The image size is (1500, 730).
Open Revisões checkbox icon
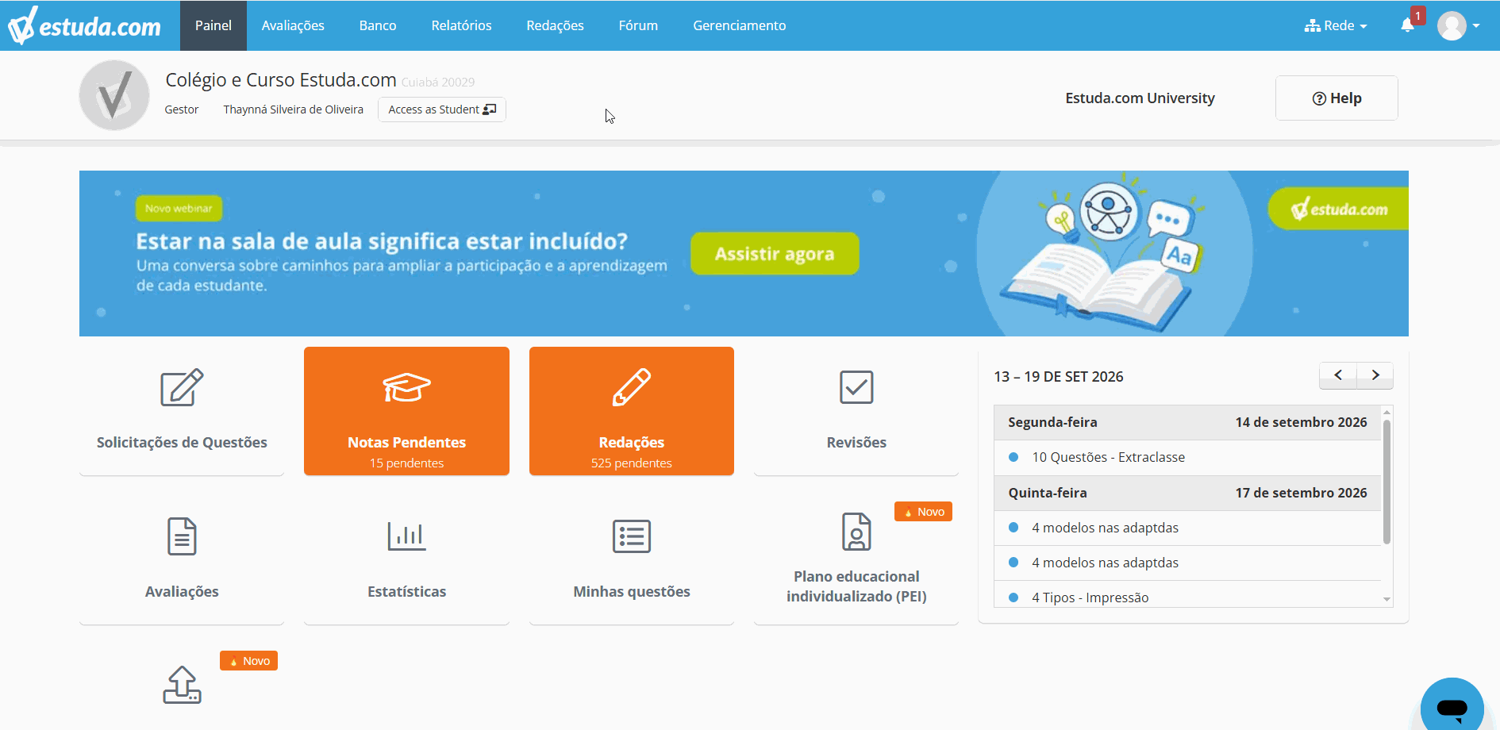(856, 387)
